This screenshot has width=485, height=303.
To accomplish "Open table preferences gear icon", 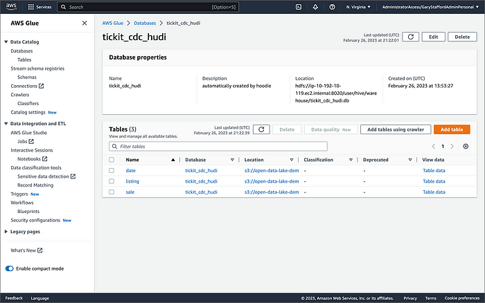I will click(x=466, y=147).
